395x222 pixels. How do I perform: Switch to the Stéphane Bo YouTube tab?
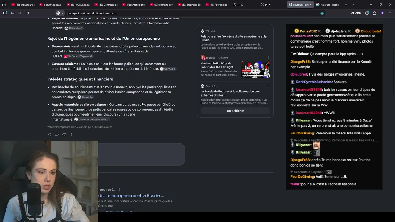190,5
